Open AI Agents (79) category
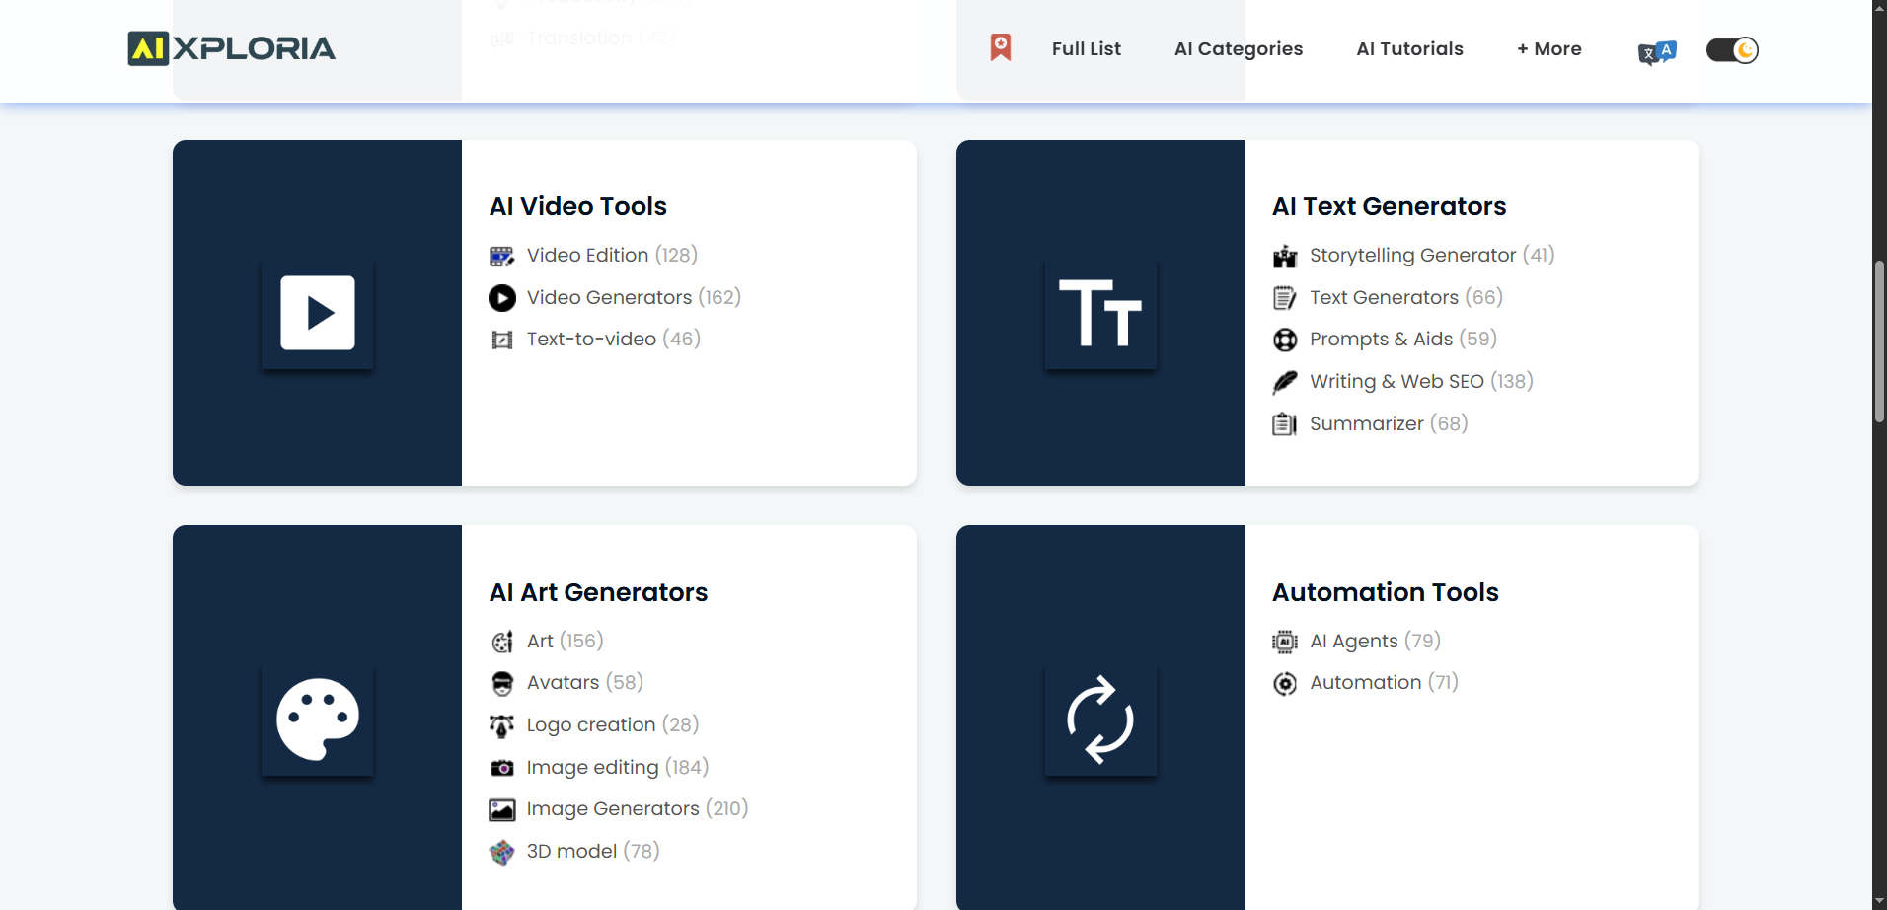Image resolution: width=1887 pixels, height=910 pixels. coord(1376,641)
